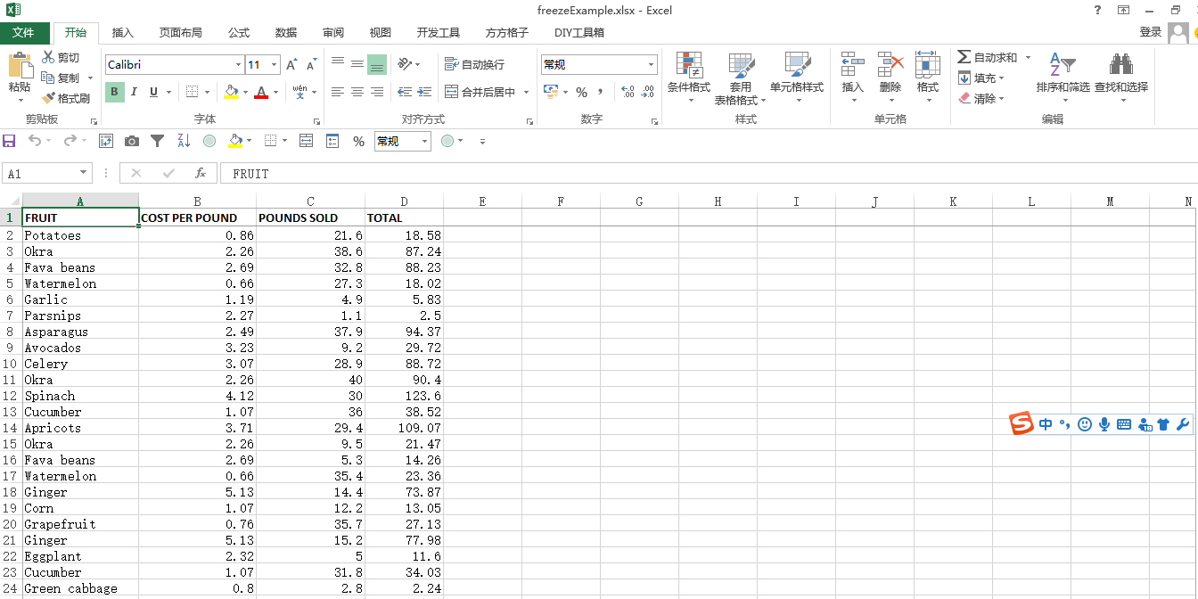Switch to Developer (开发工具) tab
The image size is (1198, 599).
click(439, 33)
